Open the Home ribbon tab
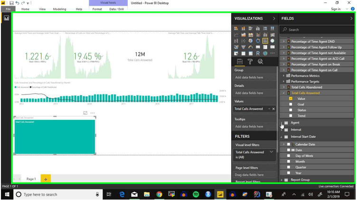The width and height of the screenshot is (357, 200). 25,9
